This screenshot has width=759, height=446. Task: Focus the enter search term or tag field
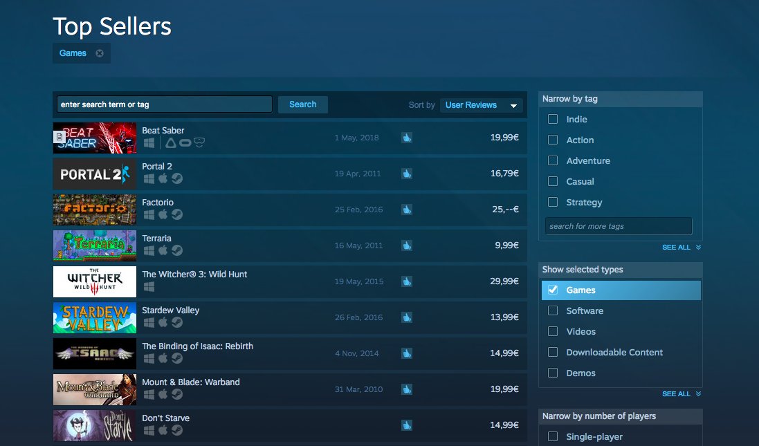coord(165,104)
